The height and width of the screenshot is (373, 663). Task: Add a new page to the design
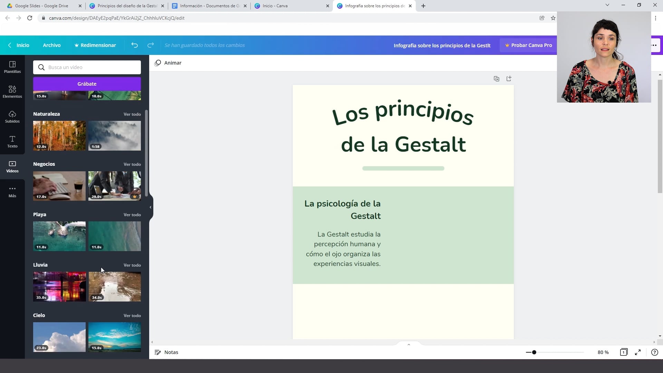(x=509, y=78)
